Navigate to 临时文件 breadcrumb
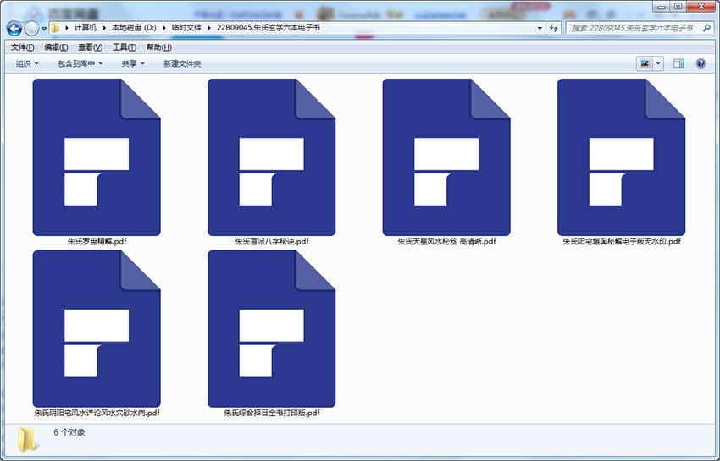The image size is (720, 461). click(x=186, y=28)
